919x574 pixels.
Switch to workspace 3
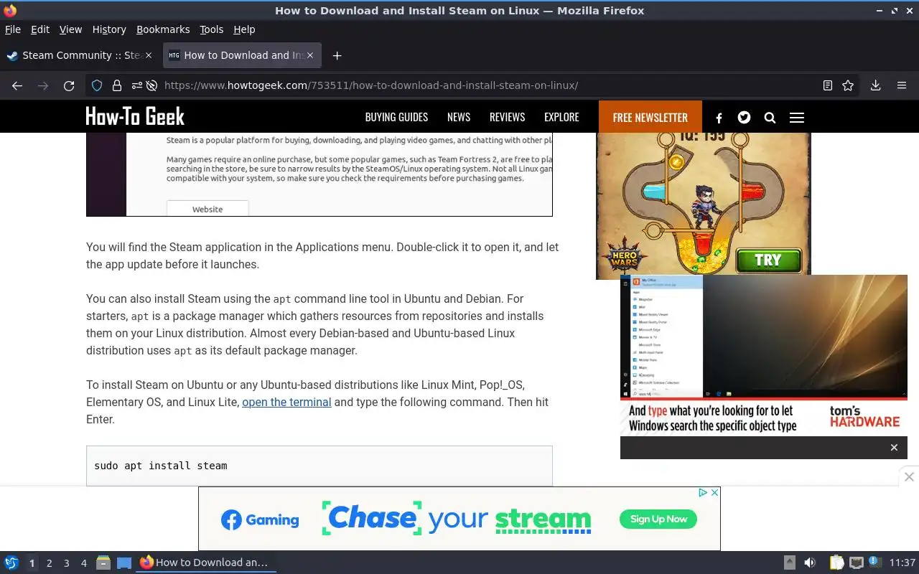[67, 563]
